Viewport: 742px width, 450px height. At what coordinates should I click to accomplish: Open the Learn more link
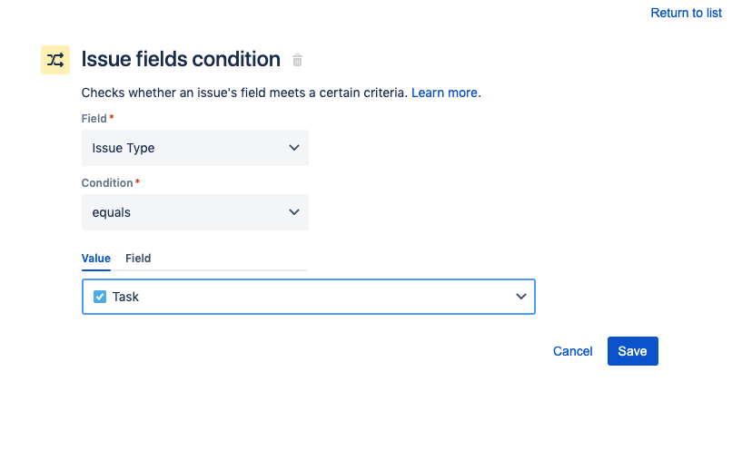coord(446,93)
